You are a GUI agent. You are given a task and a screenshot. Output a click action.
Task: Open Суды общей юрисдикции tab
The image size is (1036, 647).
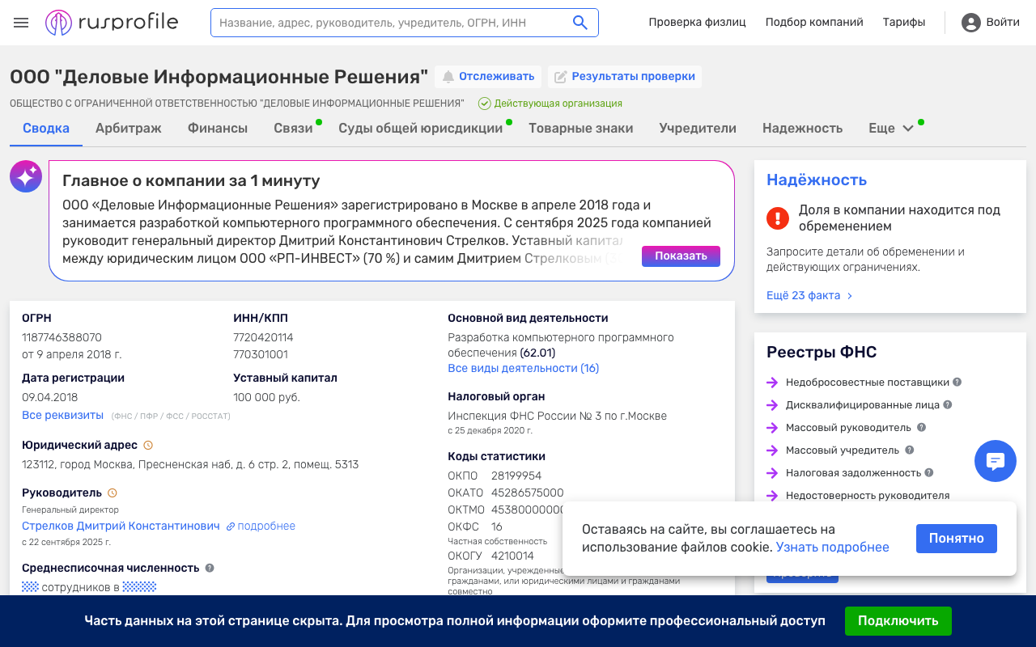[420, 128]
